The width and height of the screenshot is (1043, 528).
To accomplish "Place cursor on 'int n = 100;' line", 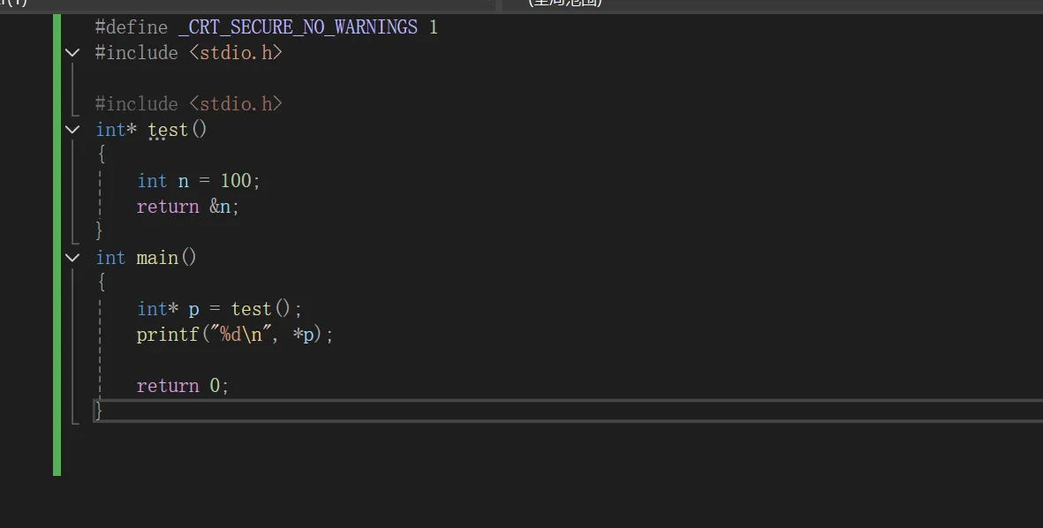I will 198,181.
